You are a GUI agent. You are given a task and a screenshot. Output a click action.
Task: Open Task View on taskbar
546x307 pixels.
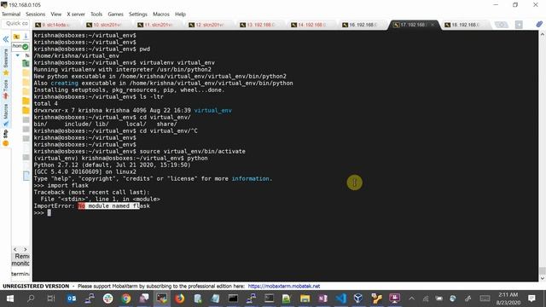[x=51, y=298]
